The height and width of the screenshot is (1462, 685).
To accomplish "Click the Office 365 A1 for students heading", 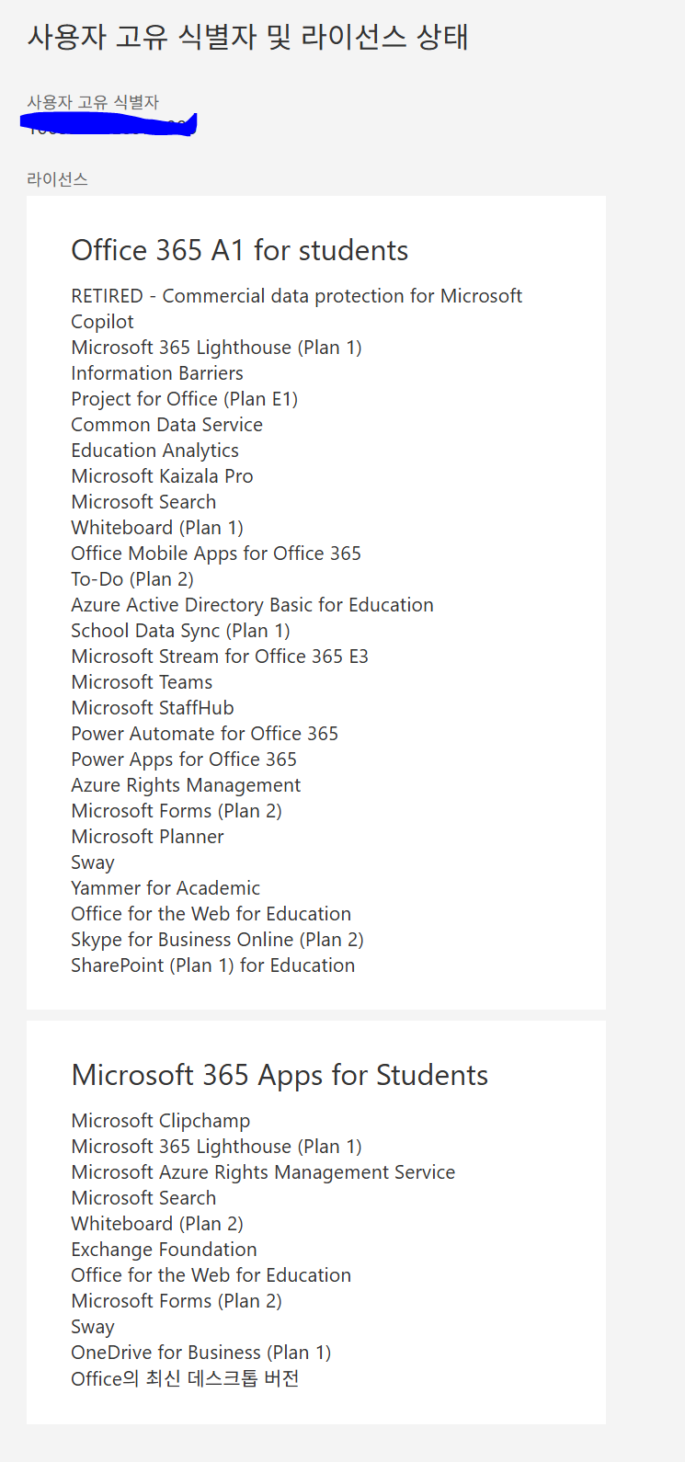I will 240,250.
